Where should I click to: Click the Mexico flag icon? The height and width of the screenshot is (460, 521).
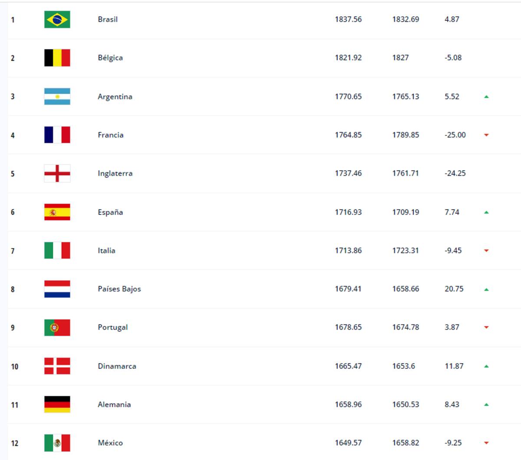coord(57,443)
